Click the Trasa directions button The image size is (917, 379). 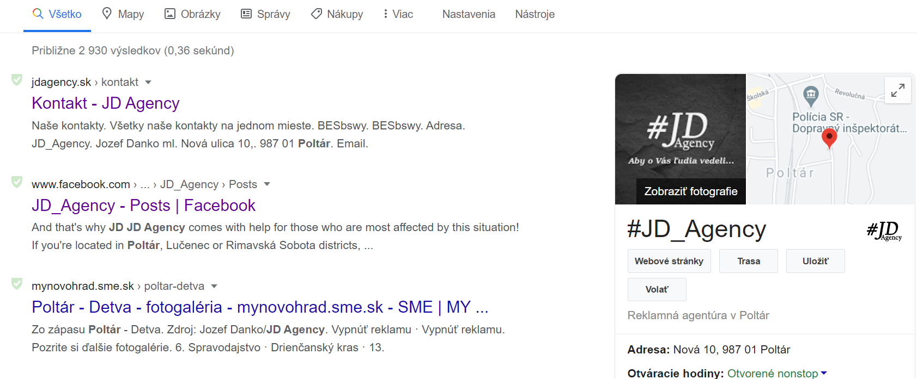749,261
